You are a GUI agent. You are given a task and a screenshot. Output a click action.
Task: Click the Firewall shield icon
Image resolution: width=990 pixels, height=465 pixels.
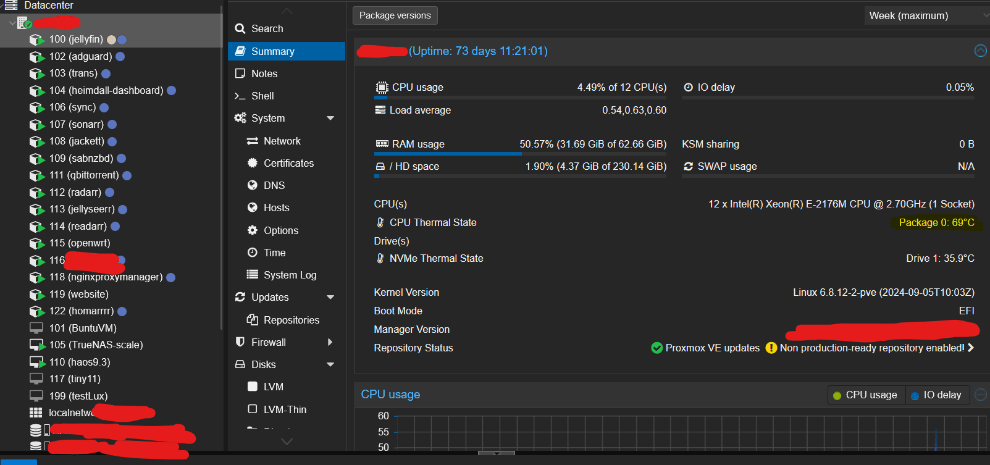[240, 342]
